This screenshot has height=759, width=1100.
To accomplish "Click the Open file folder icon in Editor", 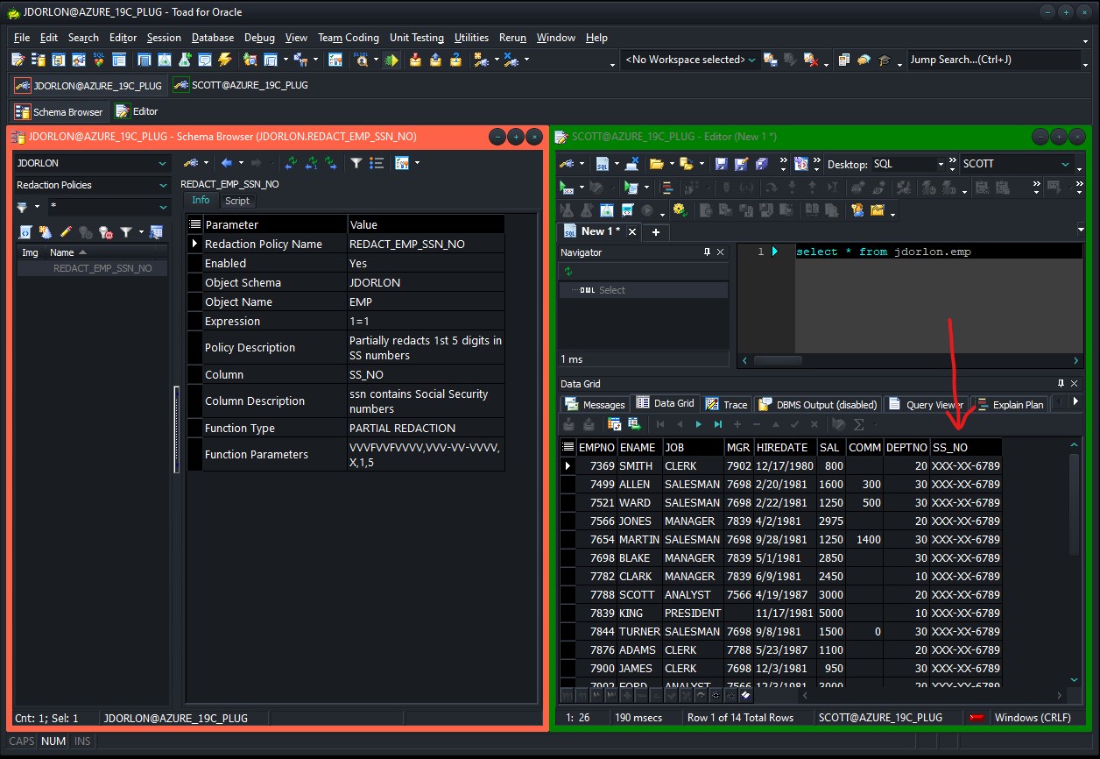I will [656, 164].
